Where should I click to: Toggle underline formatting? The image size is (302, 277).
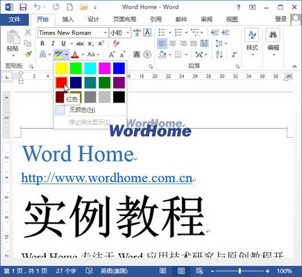point(63,44)
